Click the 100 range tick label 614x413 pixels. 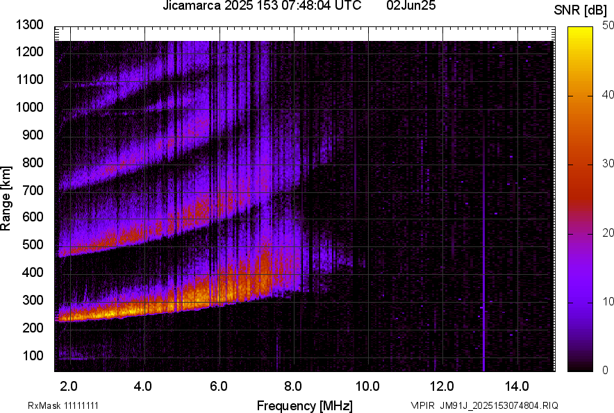(x=33, y=355)
